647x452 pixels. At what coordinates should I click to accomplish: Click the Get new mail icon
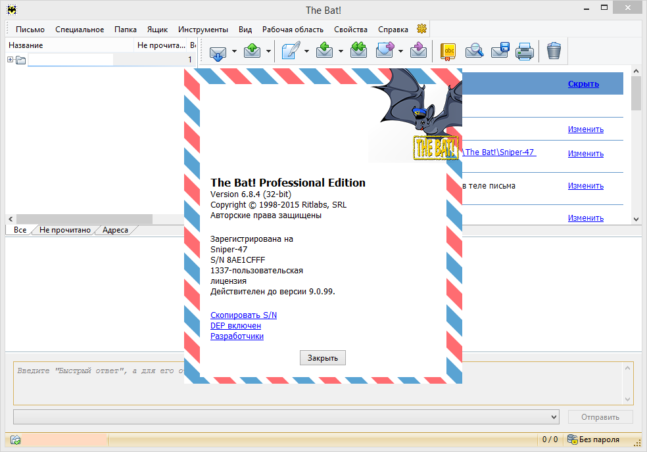(x=218, y=51)
